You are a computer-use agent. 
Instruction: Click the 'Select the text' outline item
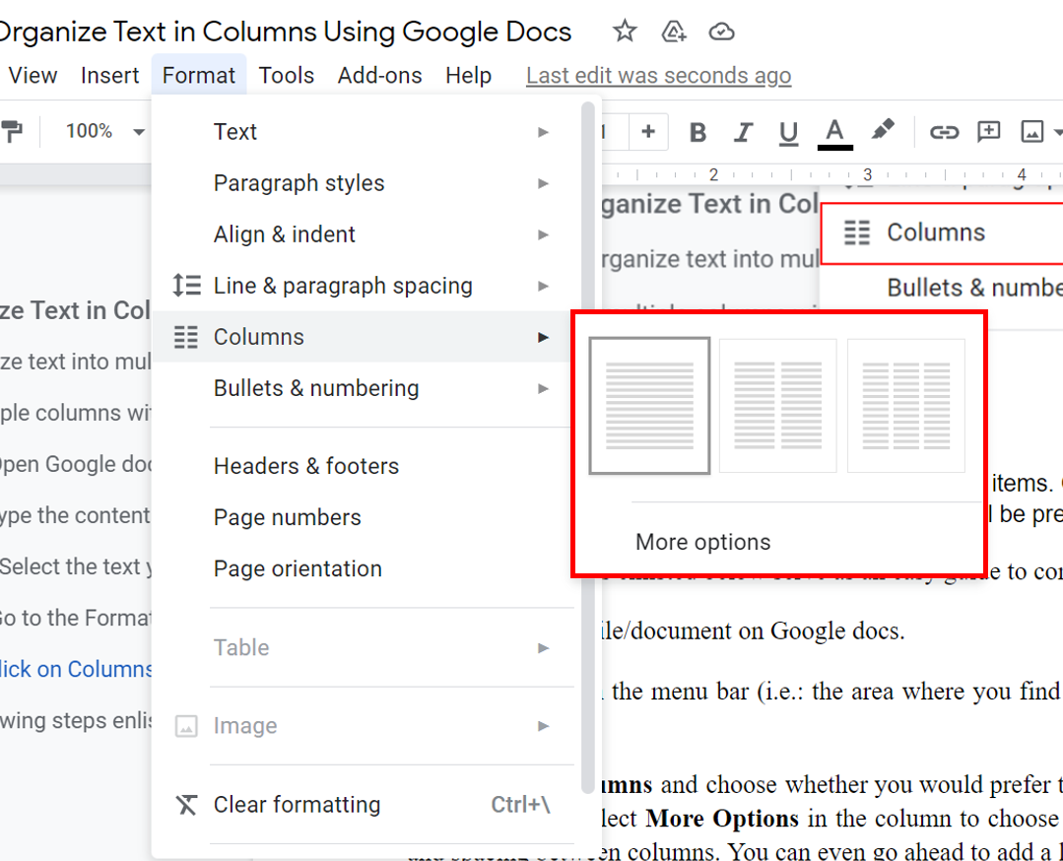(75, 566)
